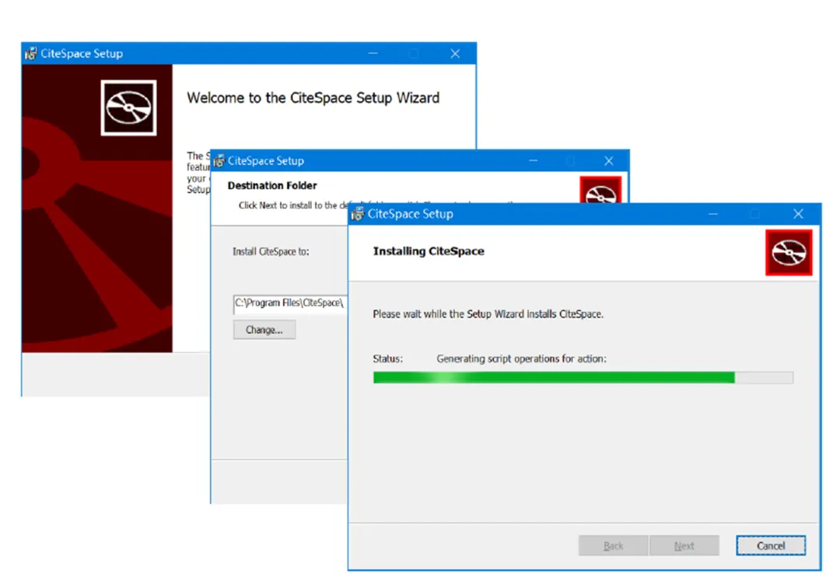Click the installer icon in the Destination Folder window title bar
The image size is (840, 582).
click(219, 161)
